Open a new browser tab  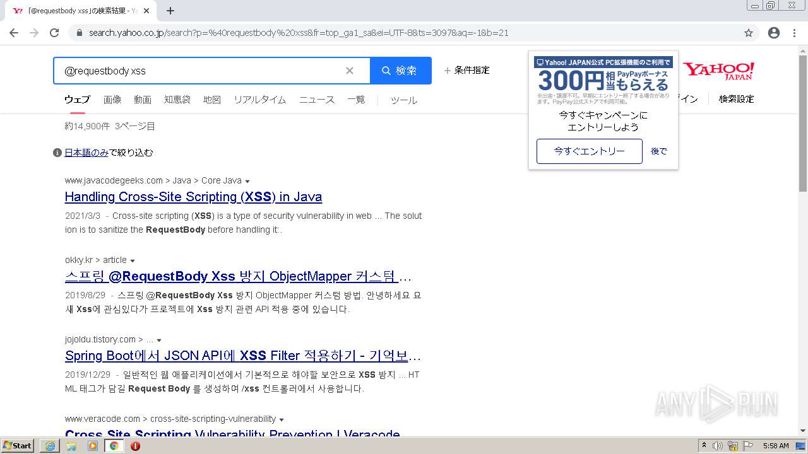coord(170,11)
